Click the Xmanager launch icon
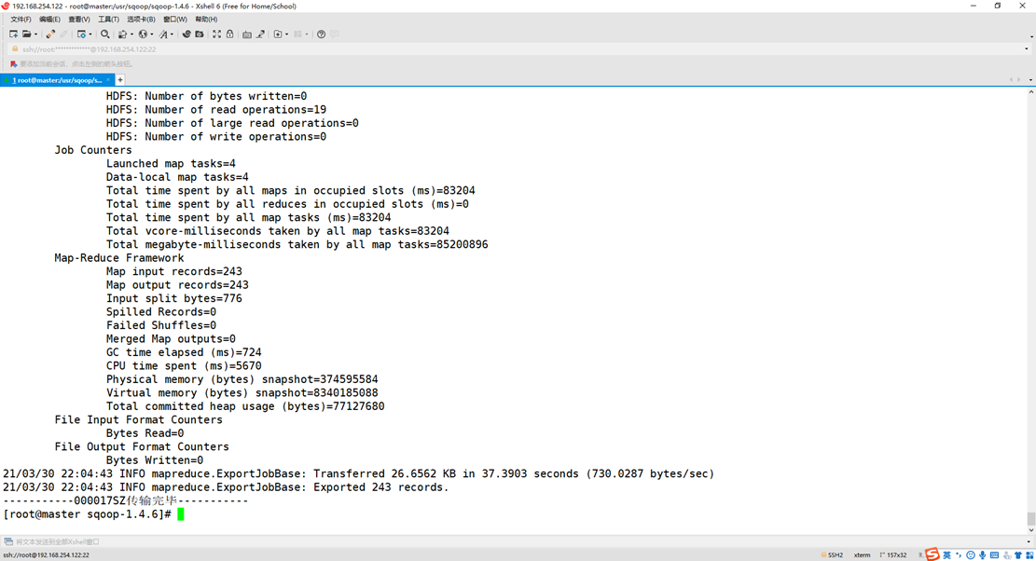Screen dimensions: 1036x561 tap(199, 34)
